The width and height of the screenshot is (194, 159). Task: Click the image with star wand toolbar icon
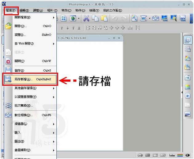(173, 18)
